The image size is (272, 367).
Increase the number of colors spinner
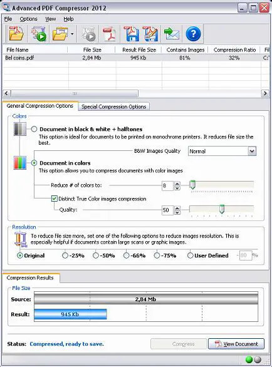click(177, 183)
